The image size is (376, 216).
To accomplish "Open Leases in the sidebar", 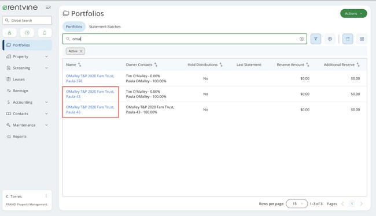I will click(x=27, y=79).
